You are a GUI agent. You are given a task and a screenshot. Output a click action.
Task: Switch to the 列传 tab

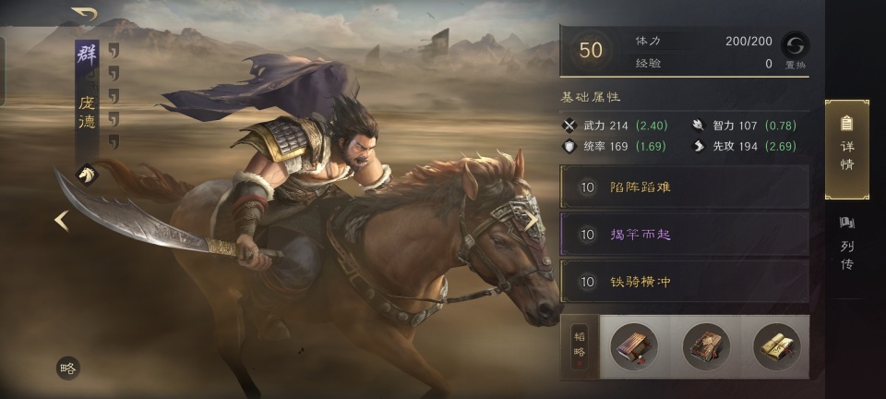point(847,243)
